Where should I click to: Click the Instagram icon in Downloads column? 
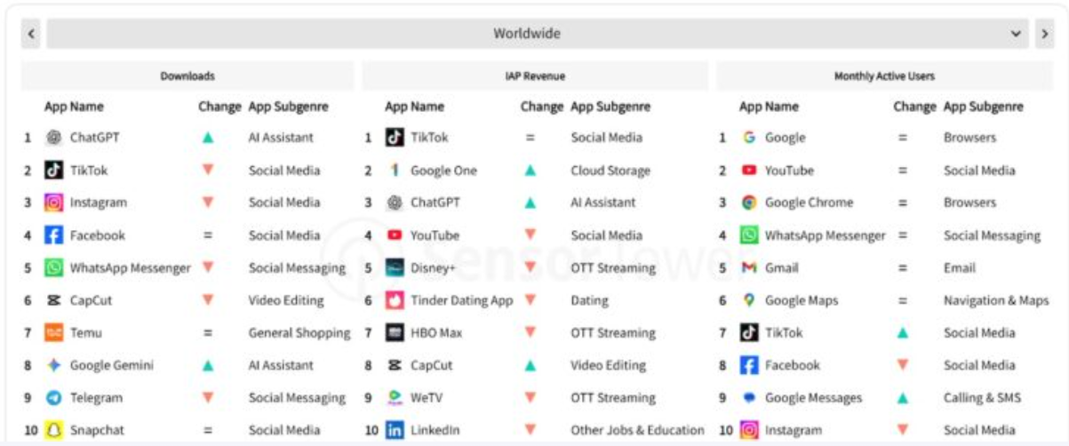(54, 203)
